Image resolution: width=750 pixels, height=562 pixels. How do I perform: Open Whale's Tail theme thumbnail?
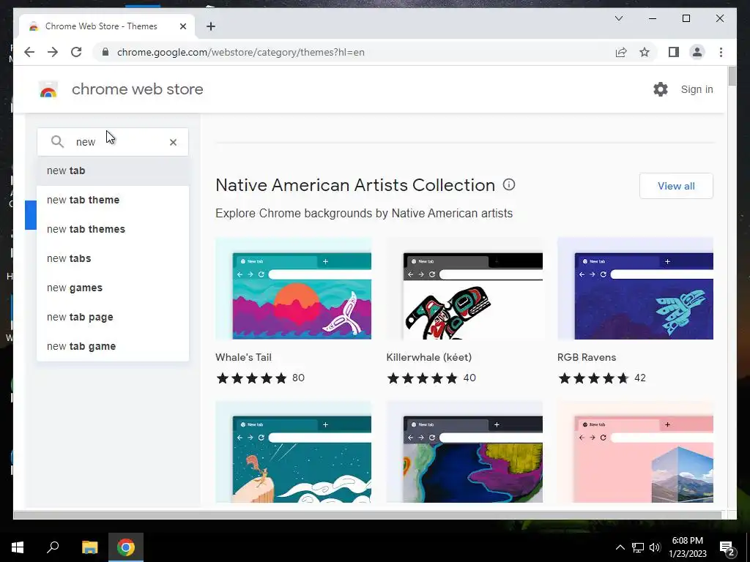click(x=293, y=288)
